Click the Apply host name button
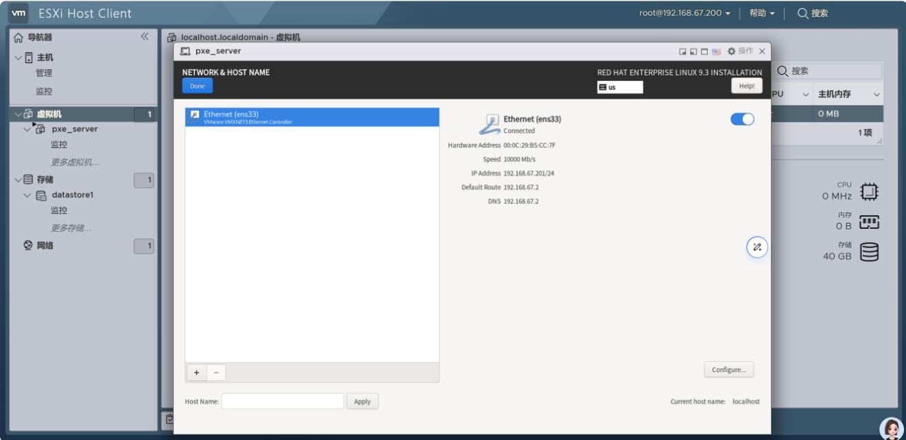Screen dimensions: 906x440 [362, 402]
